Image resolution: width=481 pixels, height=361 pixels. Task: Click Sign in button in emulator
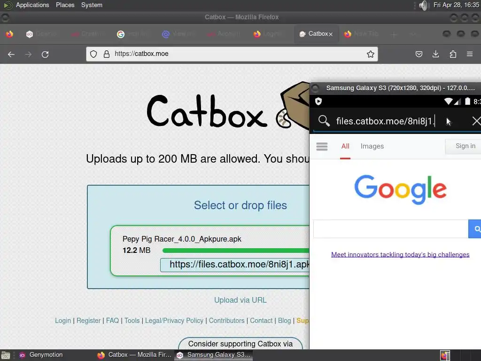464,146
